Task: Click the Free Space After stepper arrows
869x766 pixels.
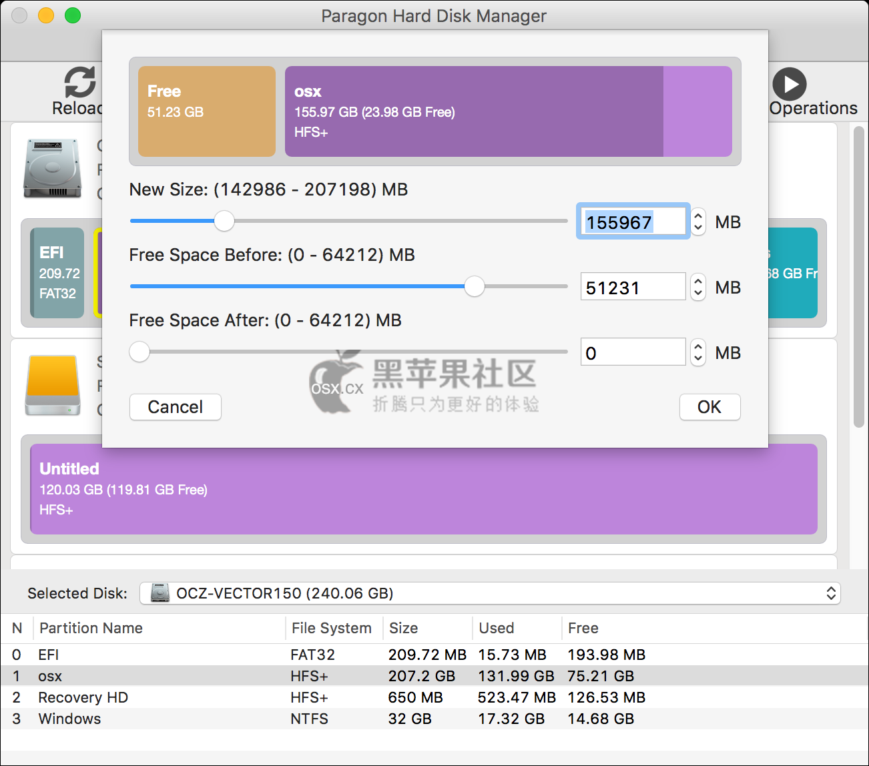Action: pyautogui.click(x=698, y=352)
